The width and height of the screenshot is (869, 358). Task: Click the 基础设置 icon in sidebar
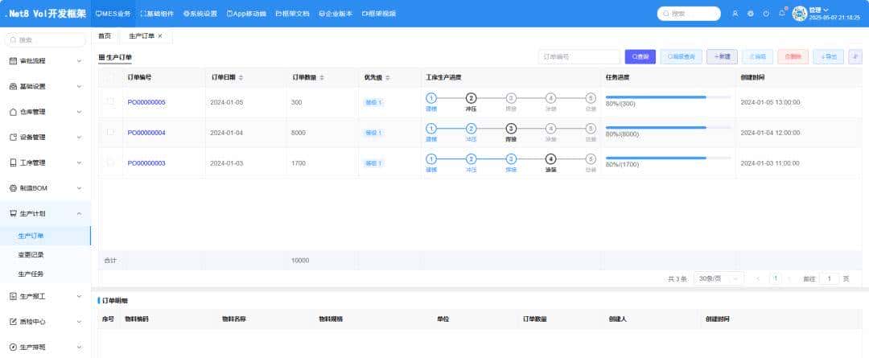click(x=14, y=86)
